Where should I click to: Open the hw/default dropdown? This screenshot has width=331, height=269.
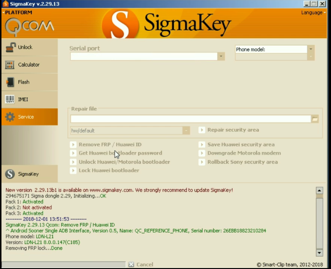(186, 131)
